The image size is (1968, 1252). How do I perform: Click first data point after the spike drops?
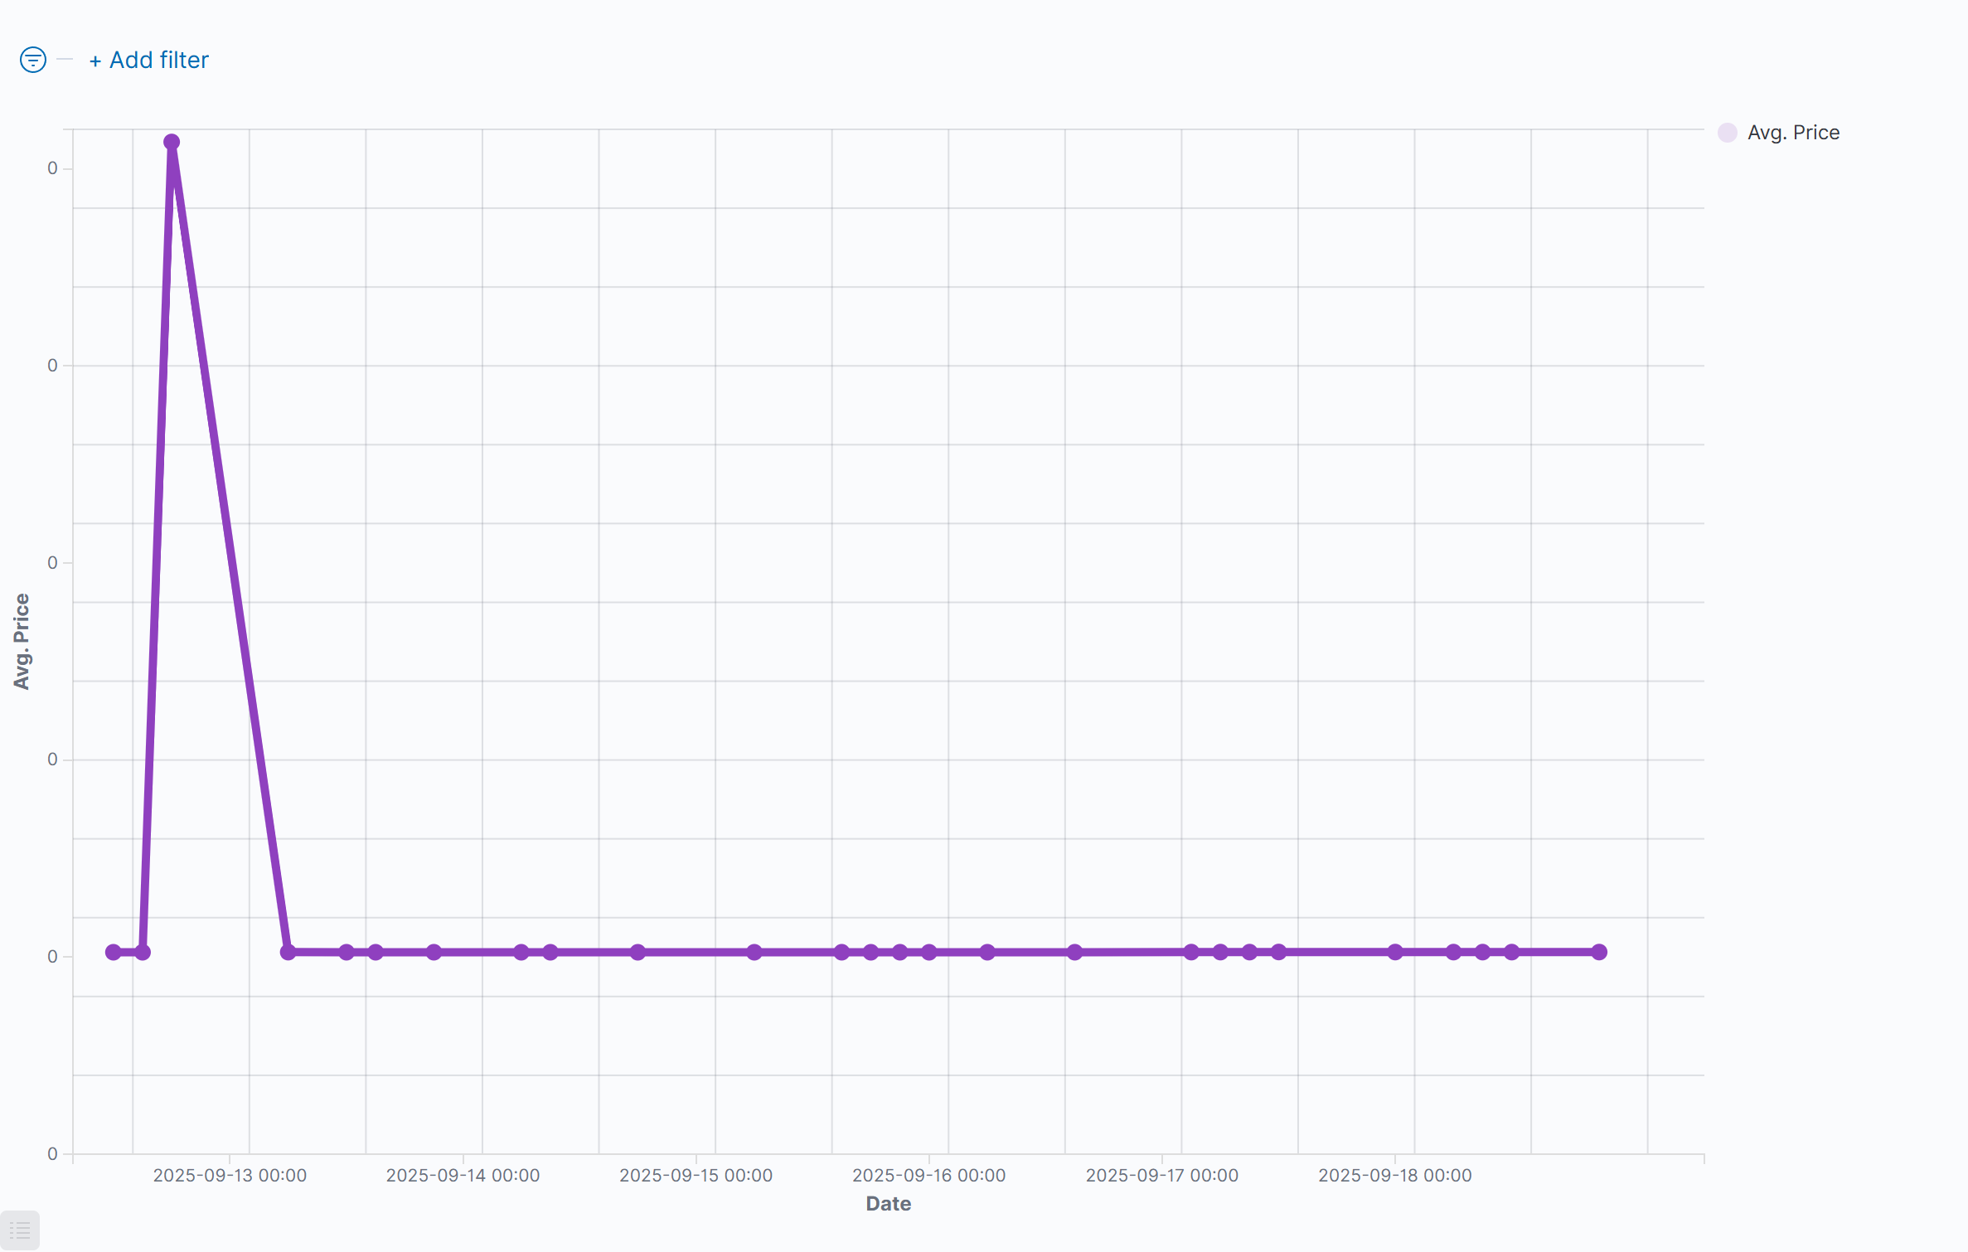point(288,952)
